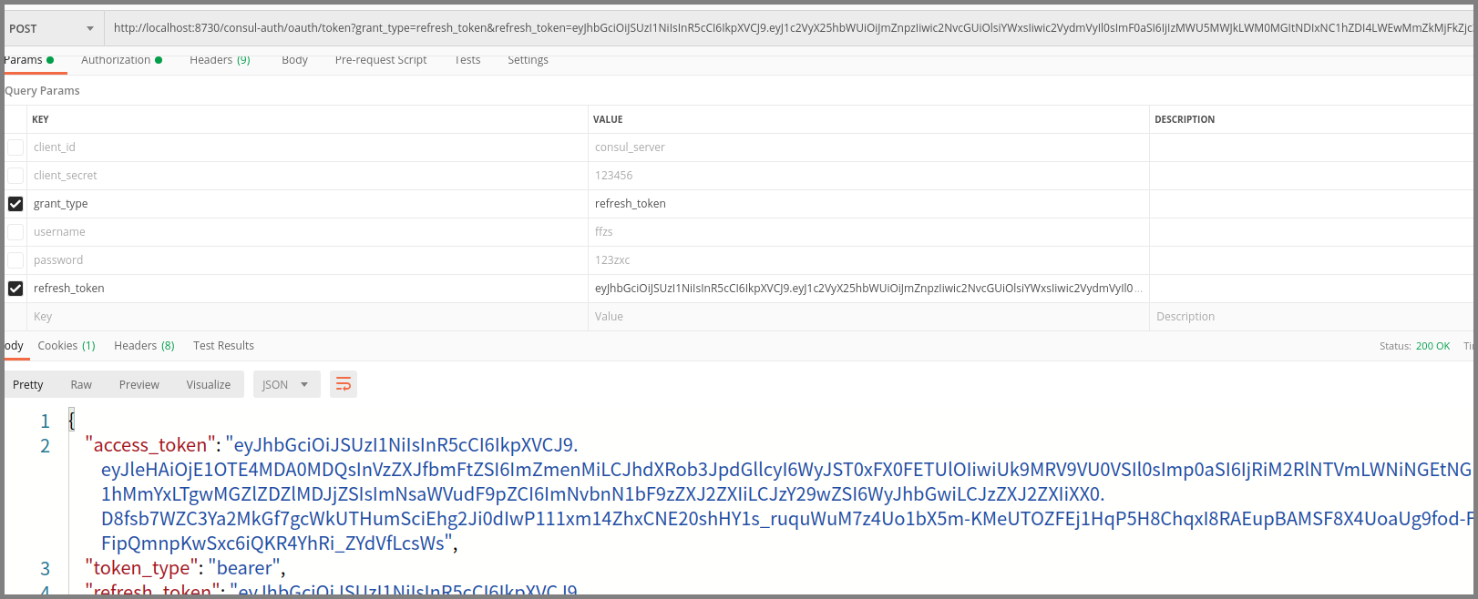Switch to the request Body tab
1478x599 pixels.
click(294, 60)
